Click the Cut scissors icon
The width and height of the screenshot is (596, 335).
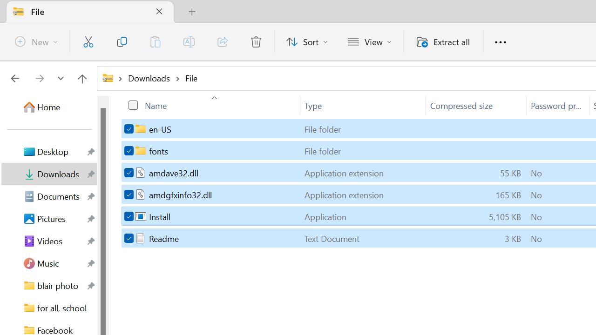coord(88,42)
